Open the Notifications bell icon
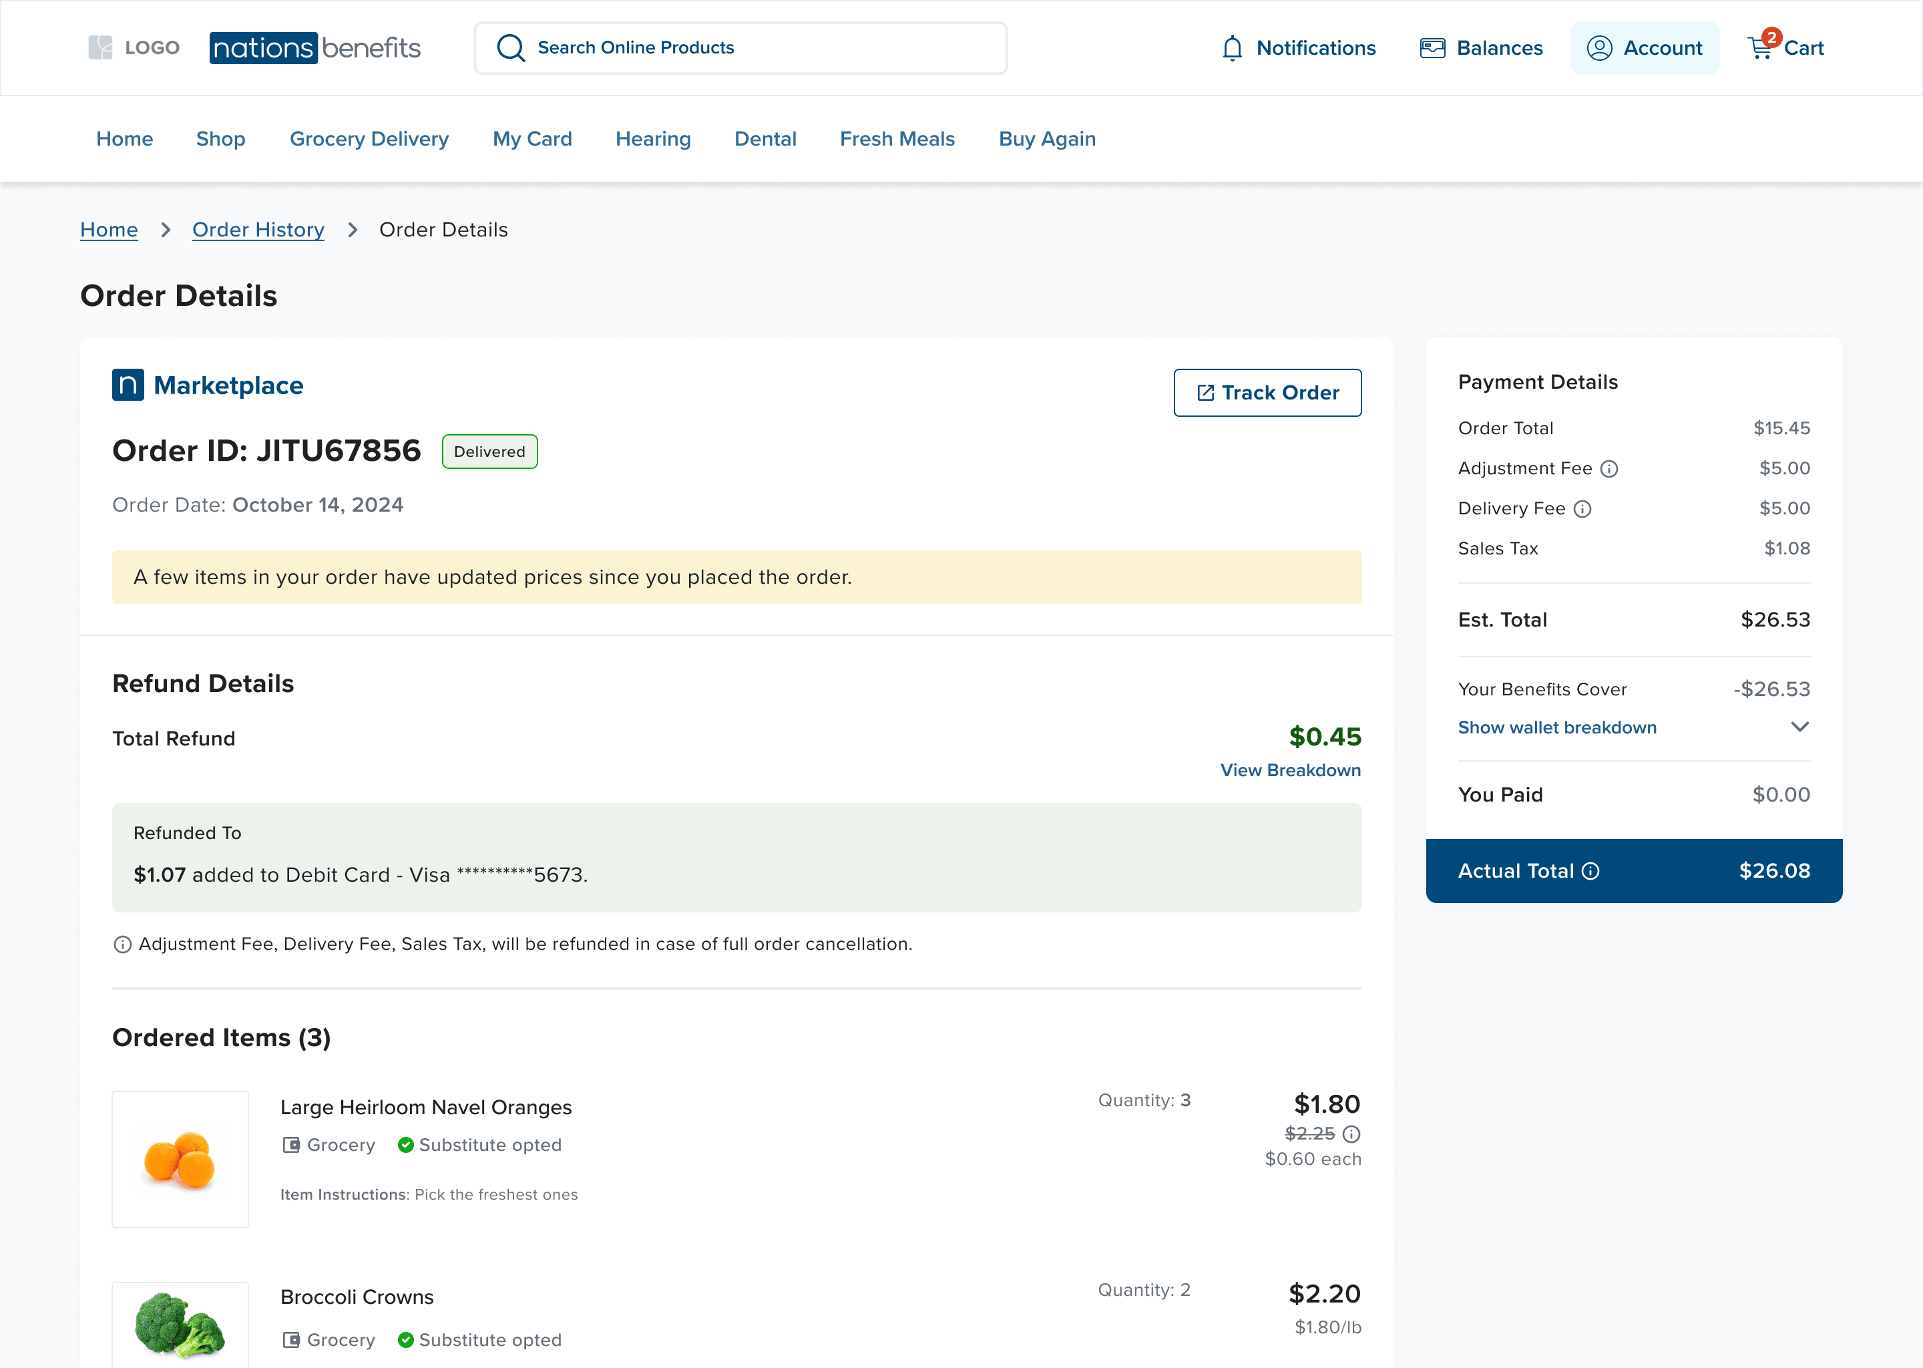1923x1368 pixels. [x=1232, y=48]
